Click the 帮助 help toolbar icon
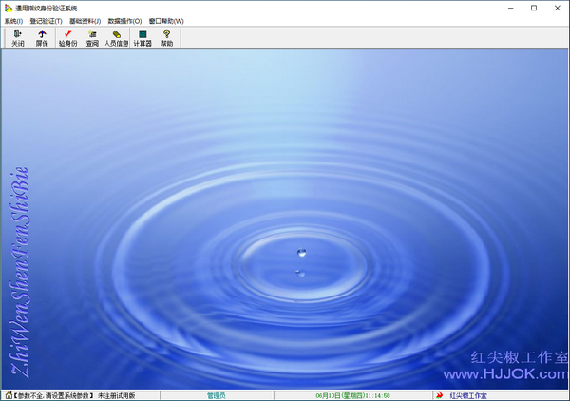Image resolution: width=570 pixels, height=401 pixels. (167, 38)
